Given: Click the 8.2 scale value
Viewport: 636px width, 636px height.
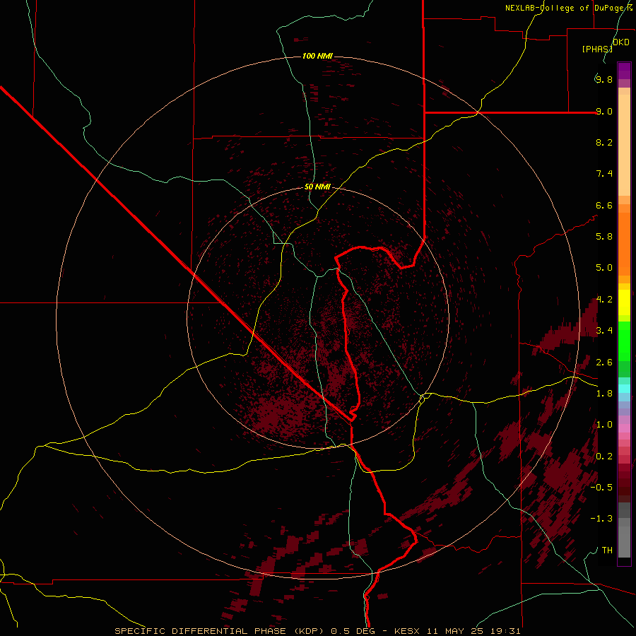Looking at the screenshot, I should tap(604, 142).
